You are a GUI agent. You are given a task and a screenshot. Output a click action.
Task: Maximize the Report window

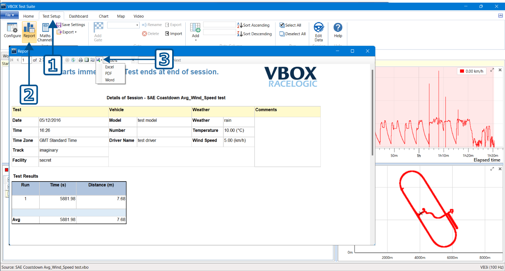352,51
